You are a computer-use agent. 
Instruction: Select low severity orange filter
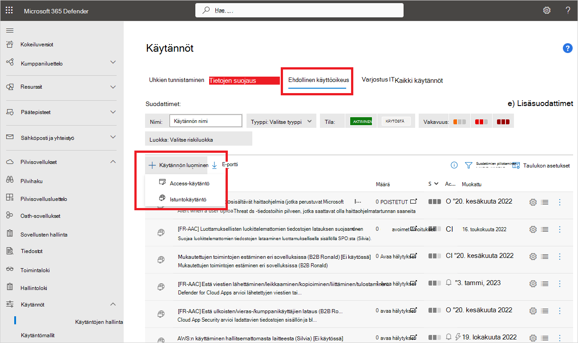(x=460, y=122)
